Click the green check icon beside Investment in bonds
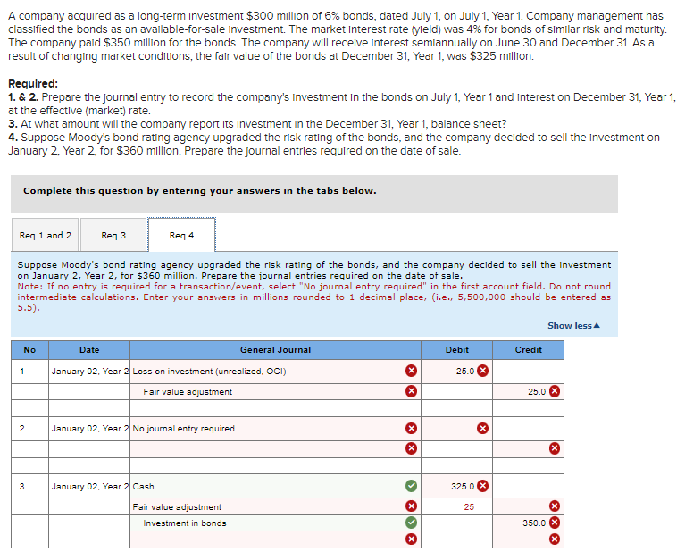This screenshot has width=685, height=552. 411,522
